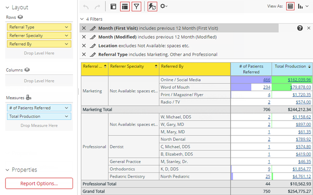Click the undo arrow in the toolbar
The width and height of the screenshot is (313, 195).
[87, 7]
